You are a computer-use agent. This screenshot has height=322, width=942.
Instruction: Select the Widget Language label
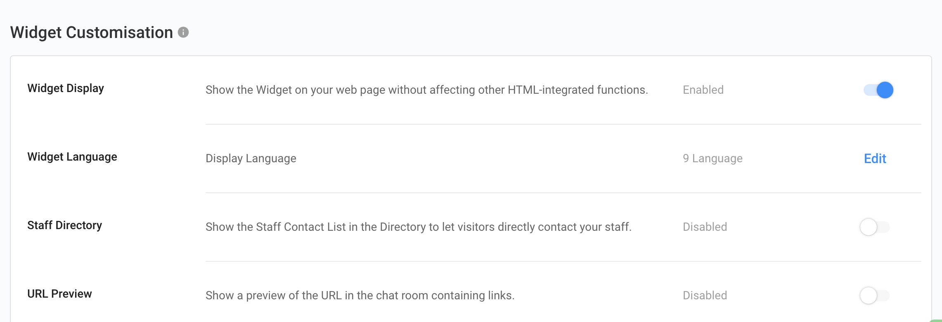[72, 157]
